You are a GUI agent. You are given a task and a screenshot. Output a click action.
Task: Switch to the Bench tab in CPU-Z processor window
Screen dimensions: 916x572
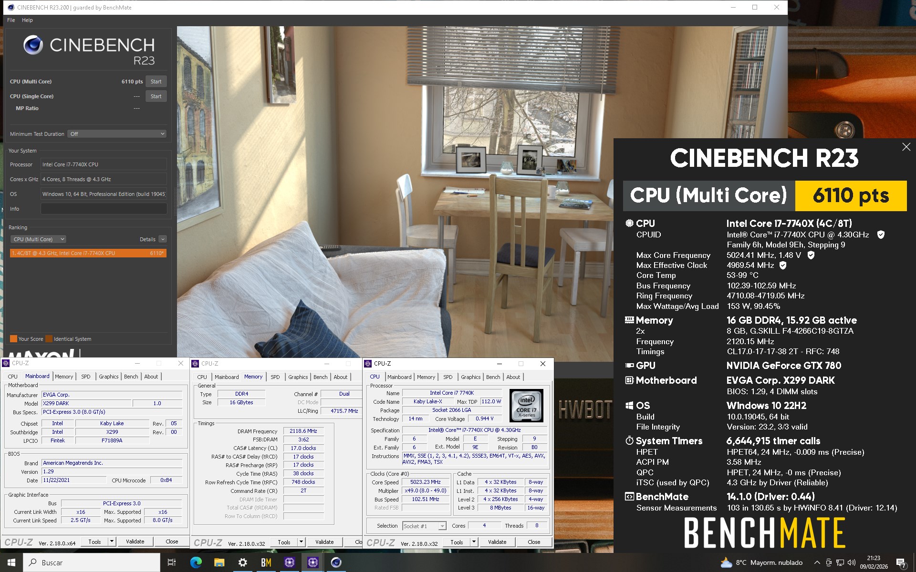point(493,377)
